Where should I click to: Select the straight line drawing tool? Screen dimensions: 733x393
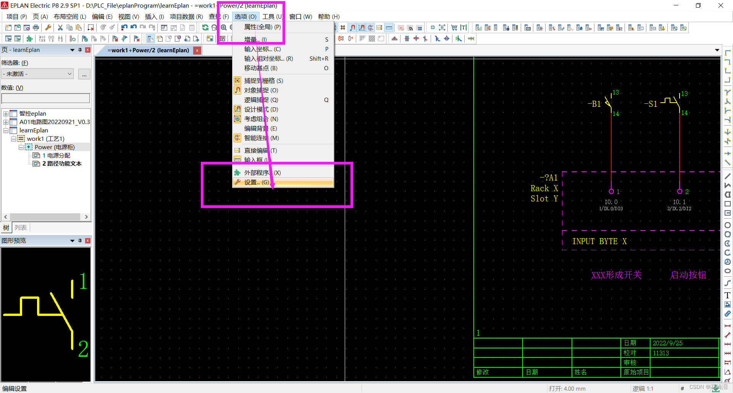pyautogui.click(x=728, y=176)
